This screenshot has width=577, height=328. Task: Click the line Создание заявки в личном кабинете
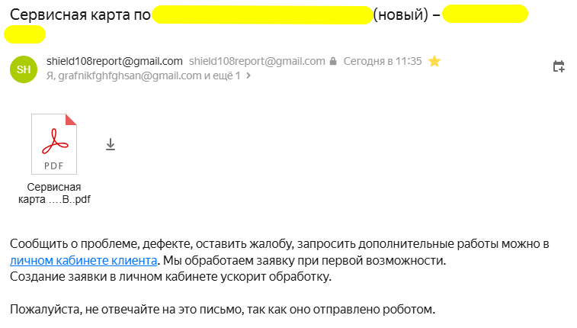[171, 277]
